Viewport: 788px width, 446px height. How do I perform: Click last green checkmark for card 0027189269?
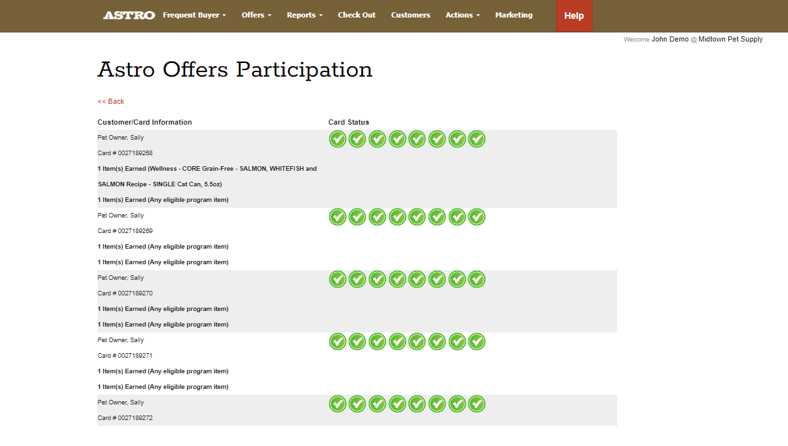[477, 217]
